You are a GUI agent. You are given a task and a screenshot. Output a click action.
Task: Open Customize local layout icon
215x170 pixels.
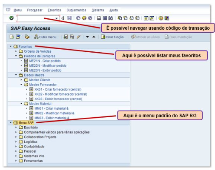pyautogui.click(x=167, y=18)
